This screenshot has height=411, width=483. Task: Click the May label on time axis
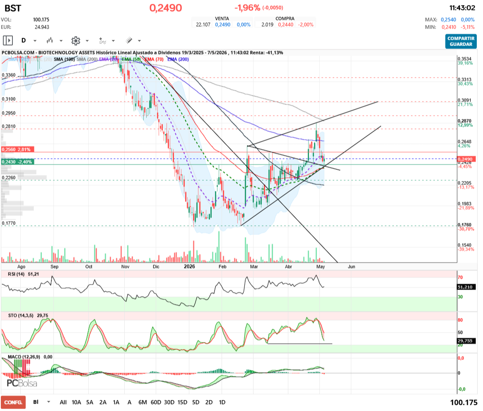[321, 267]
